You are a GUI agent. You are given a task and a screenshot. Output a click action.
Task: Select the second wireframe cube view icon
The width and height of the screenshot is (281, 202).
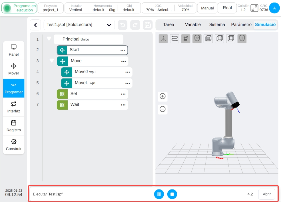[220, 39]
